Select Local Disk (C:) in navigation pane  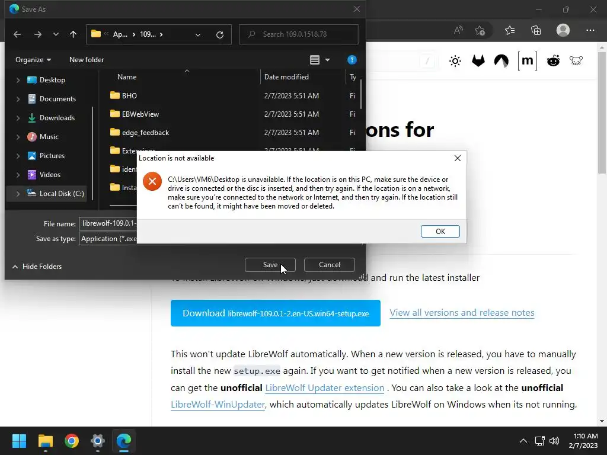(62, 194)
